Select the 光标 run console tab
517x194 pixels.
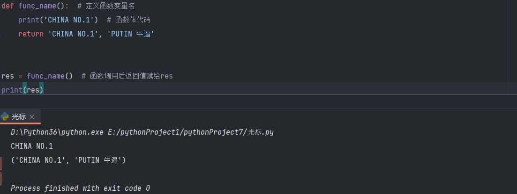pyautogui.click(x=19, y=117)
